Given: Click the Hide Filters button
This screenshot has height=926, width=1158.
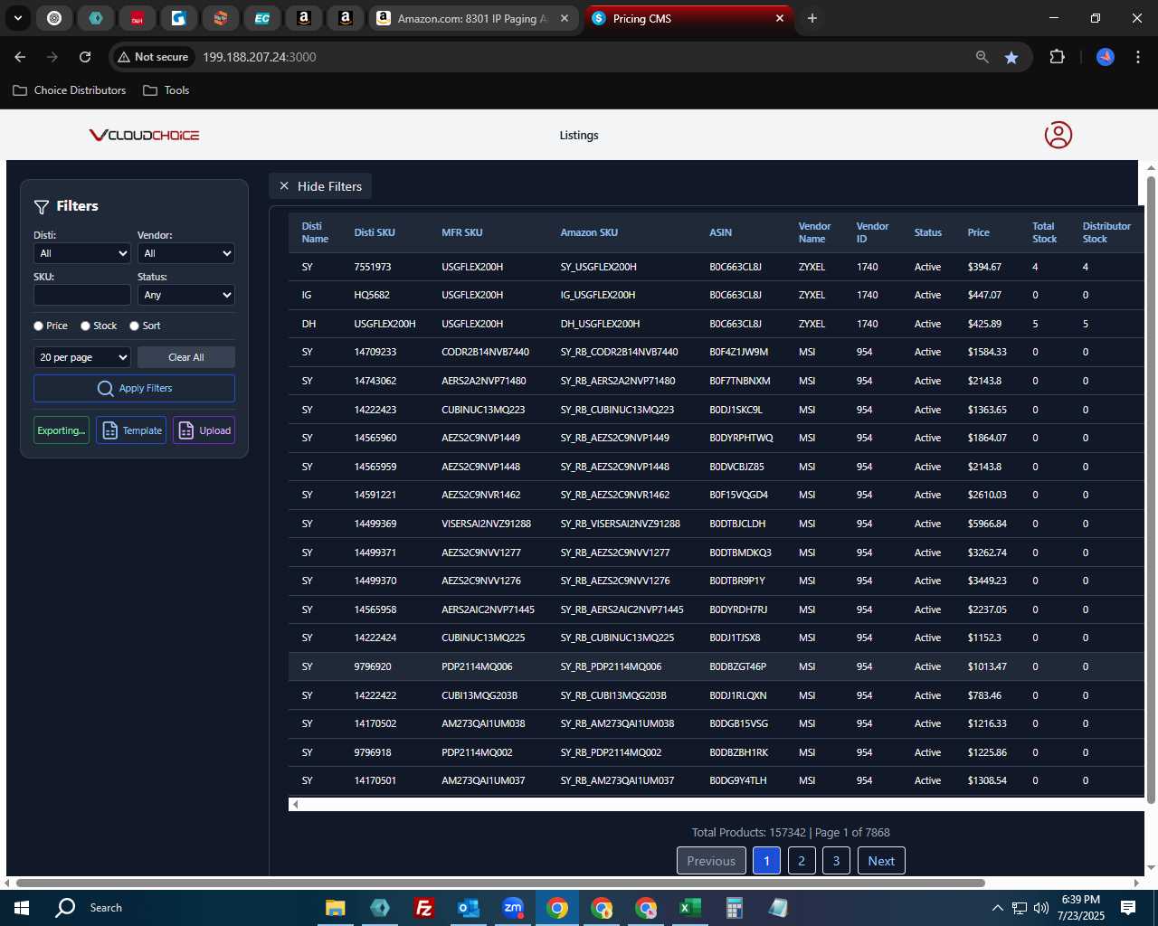Looking at the screenshot, I should pos(320,186).
